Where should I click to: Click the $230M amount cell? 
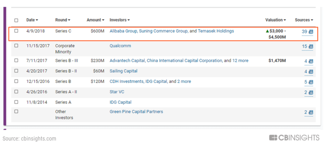[x=98, y=61]
